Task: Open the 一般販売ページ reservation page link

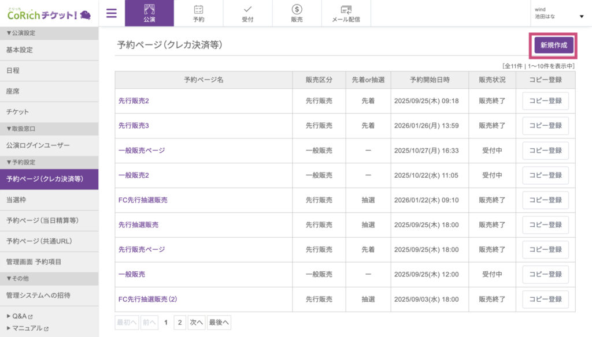Action: point(142,151)
